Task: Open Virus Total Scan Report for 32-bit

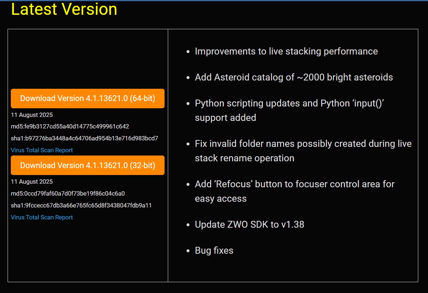Action: 42,218
